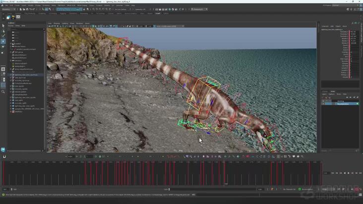Image resolution: width=363 pixels, height=204 pixels.
Task: Toggle playback loop mode button
Action: coord(339,189)
